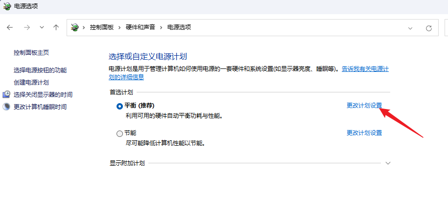Click the moon sleep icon in sidebar
Viewport: 448px width, 220px height.
pos(6,107)
